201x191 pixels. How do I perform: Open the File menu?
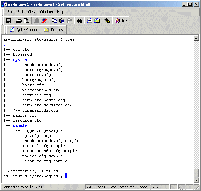coord(10,12)
